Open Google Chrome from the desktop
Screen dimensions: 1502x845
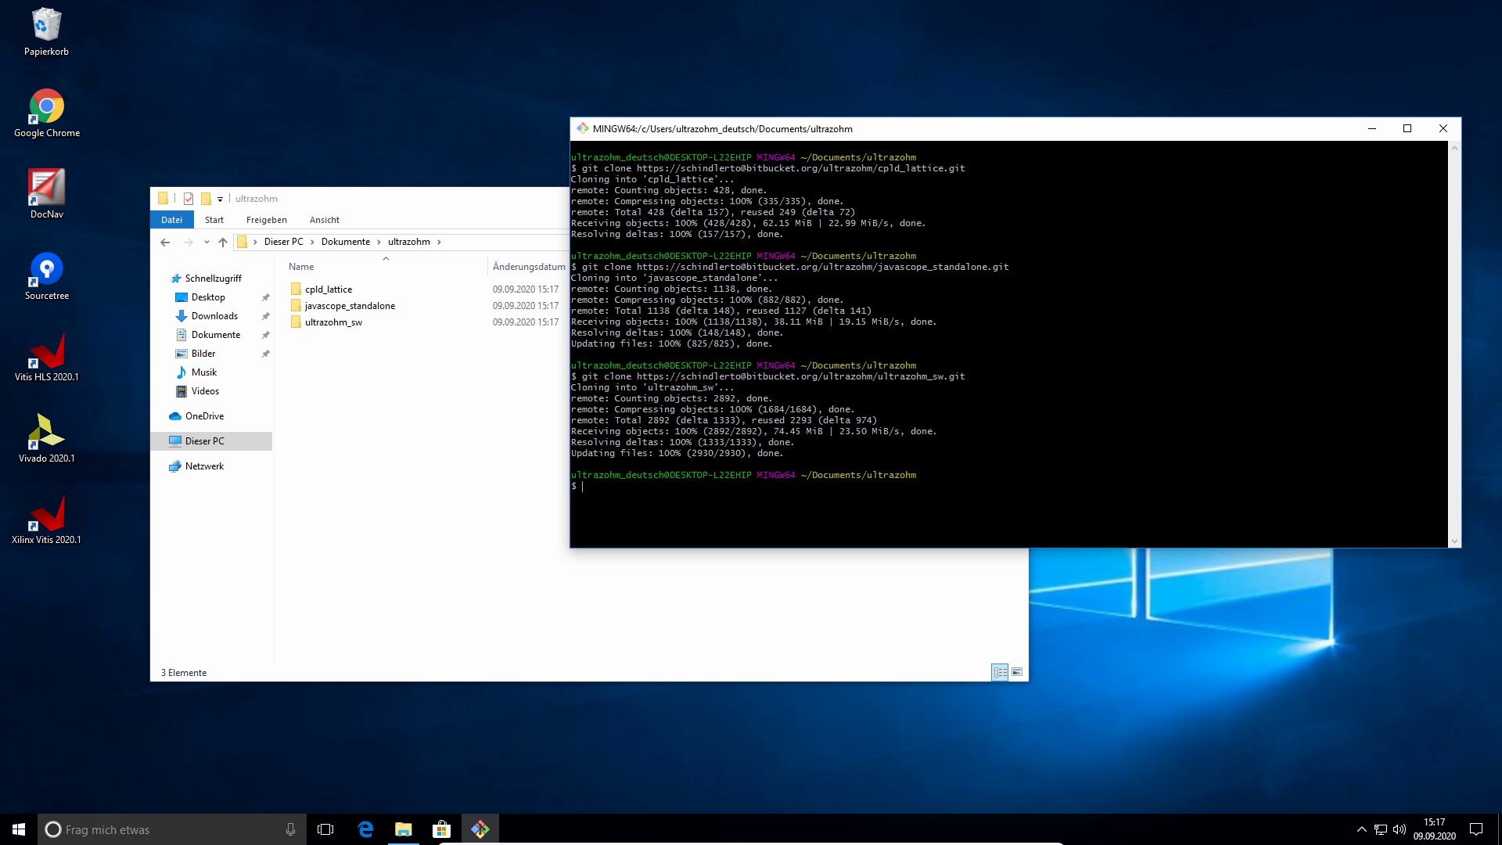coord(46,107)
